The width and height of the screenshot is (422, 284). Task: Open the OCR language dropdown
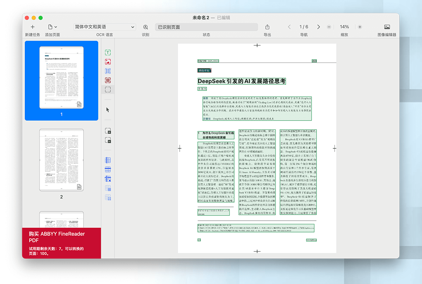pyautogui.click(x=104, y=27)
